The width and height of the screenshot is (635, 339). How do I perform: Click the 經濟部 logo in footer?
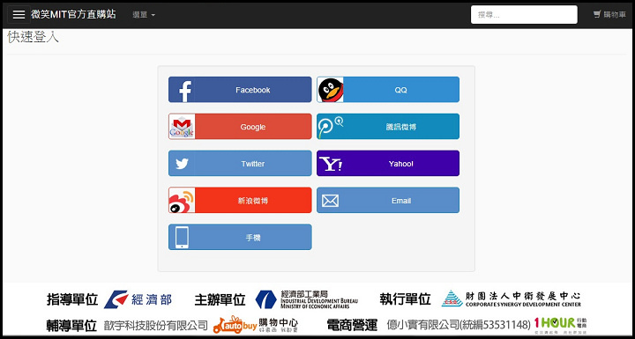click(138, 299)
